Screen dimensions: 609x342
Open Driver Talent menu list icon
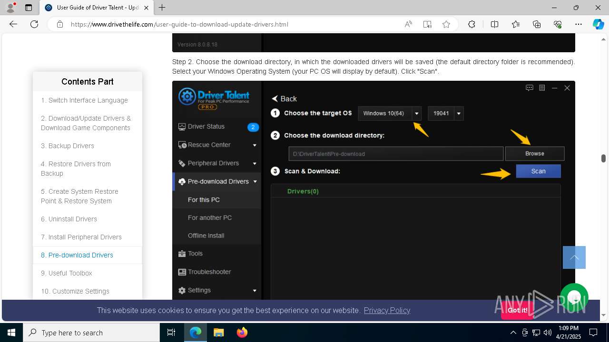click(x=542, y=88)
